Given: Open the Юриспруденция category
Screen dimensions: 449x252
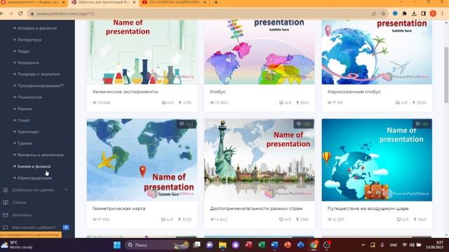Looking at the screenshot, I should coord(34,178).
